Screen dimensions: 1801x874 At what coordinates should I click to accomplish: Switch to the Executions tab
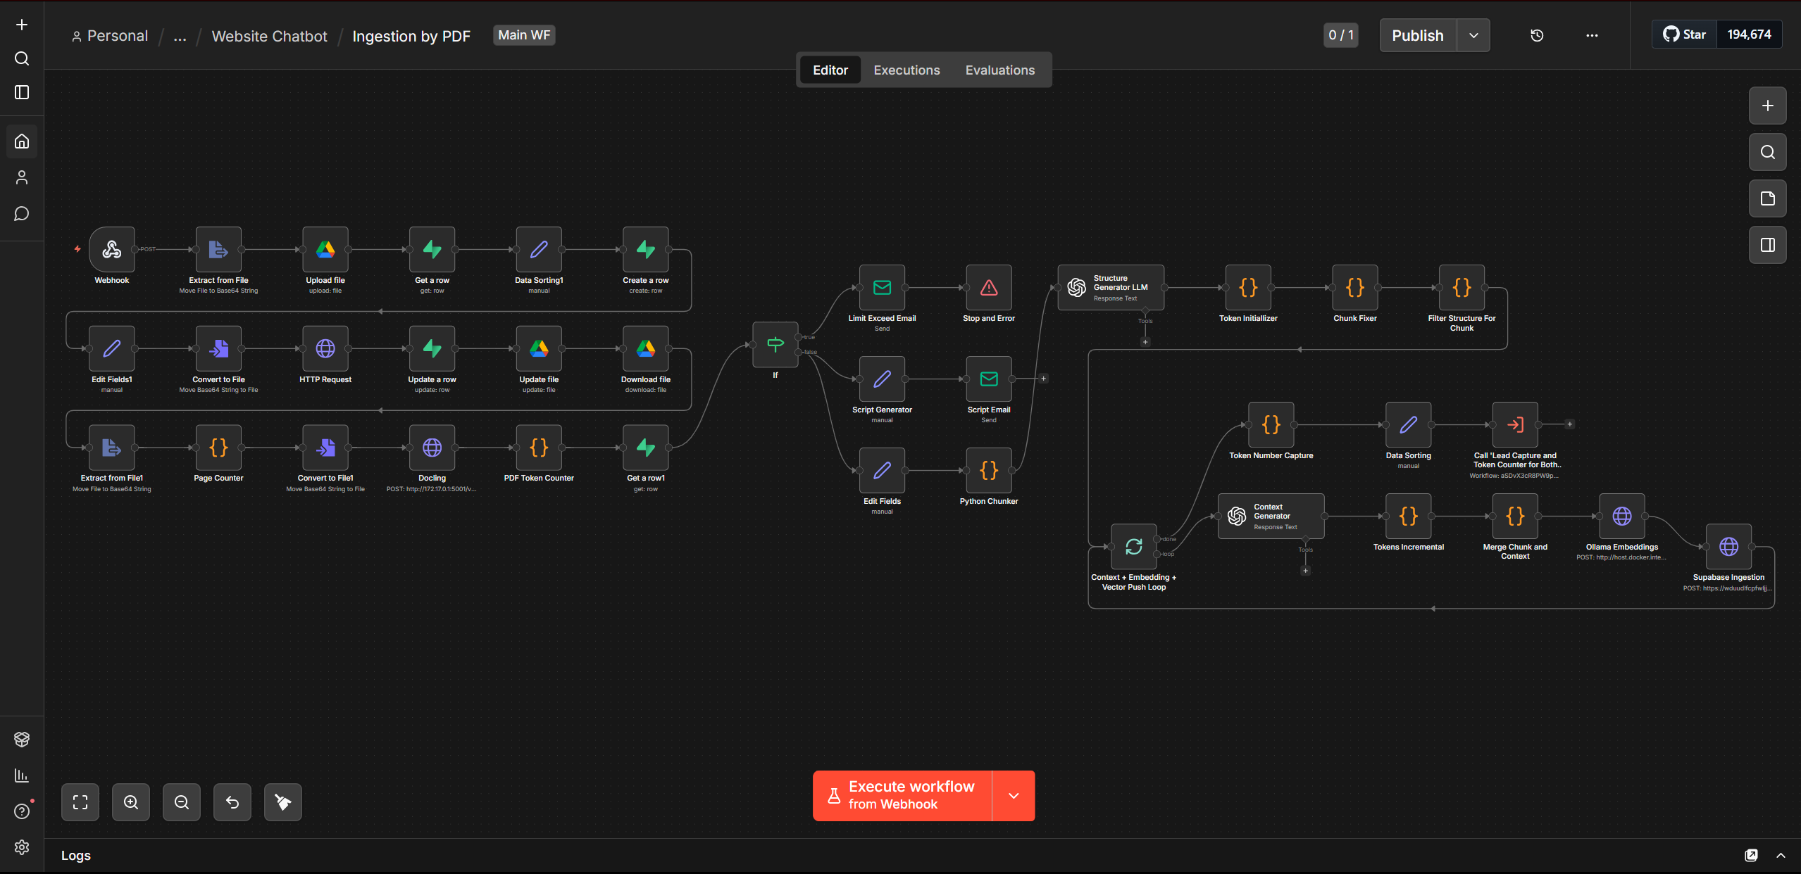(x=906, y=70)
